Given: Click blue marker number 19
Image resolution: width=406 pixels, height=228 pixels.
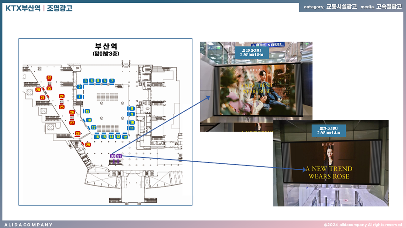Looking at the screenshot, I should click(x=87, y=111).
